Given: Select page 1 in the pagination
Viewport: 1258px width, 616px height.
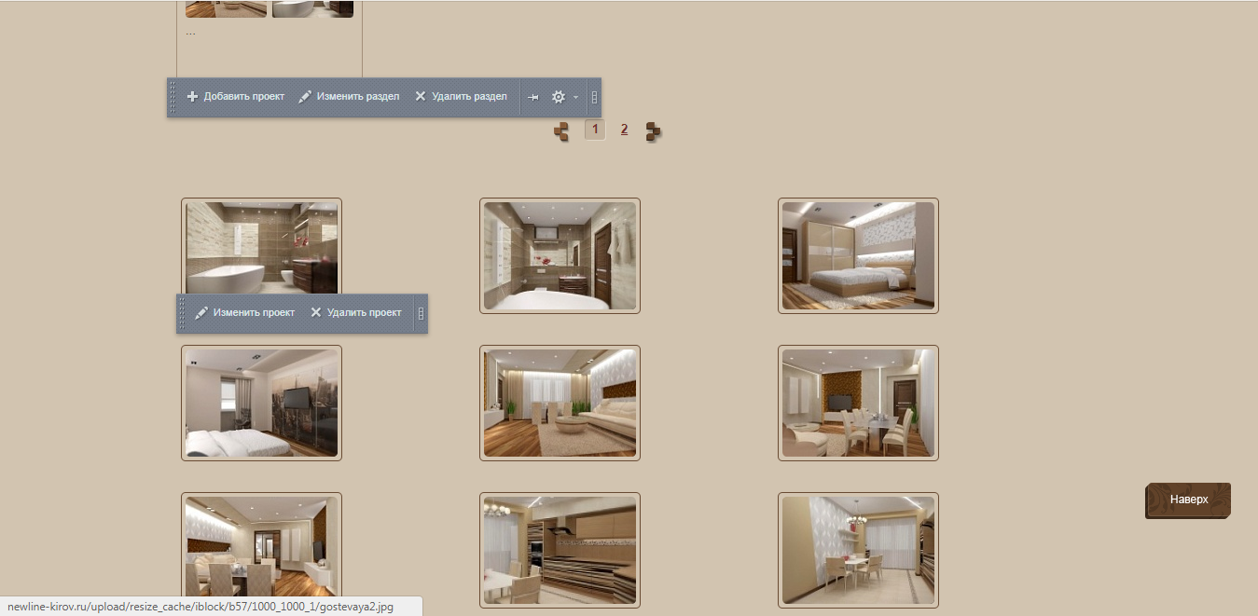Looking at the screenshot, I should pos(595,130).
